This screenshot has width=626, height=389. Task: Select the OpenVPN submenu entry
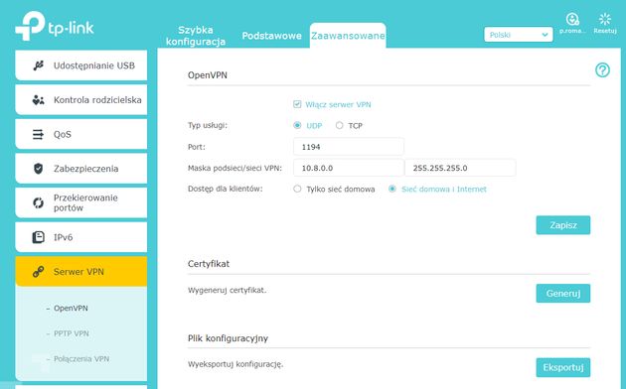(71, 308)
